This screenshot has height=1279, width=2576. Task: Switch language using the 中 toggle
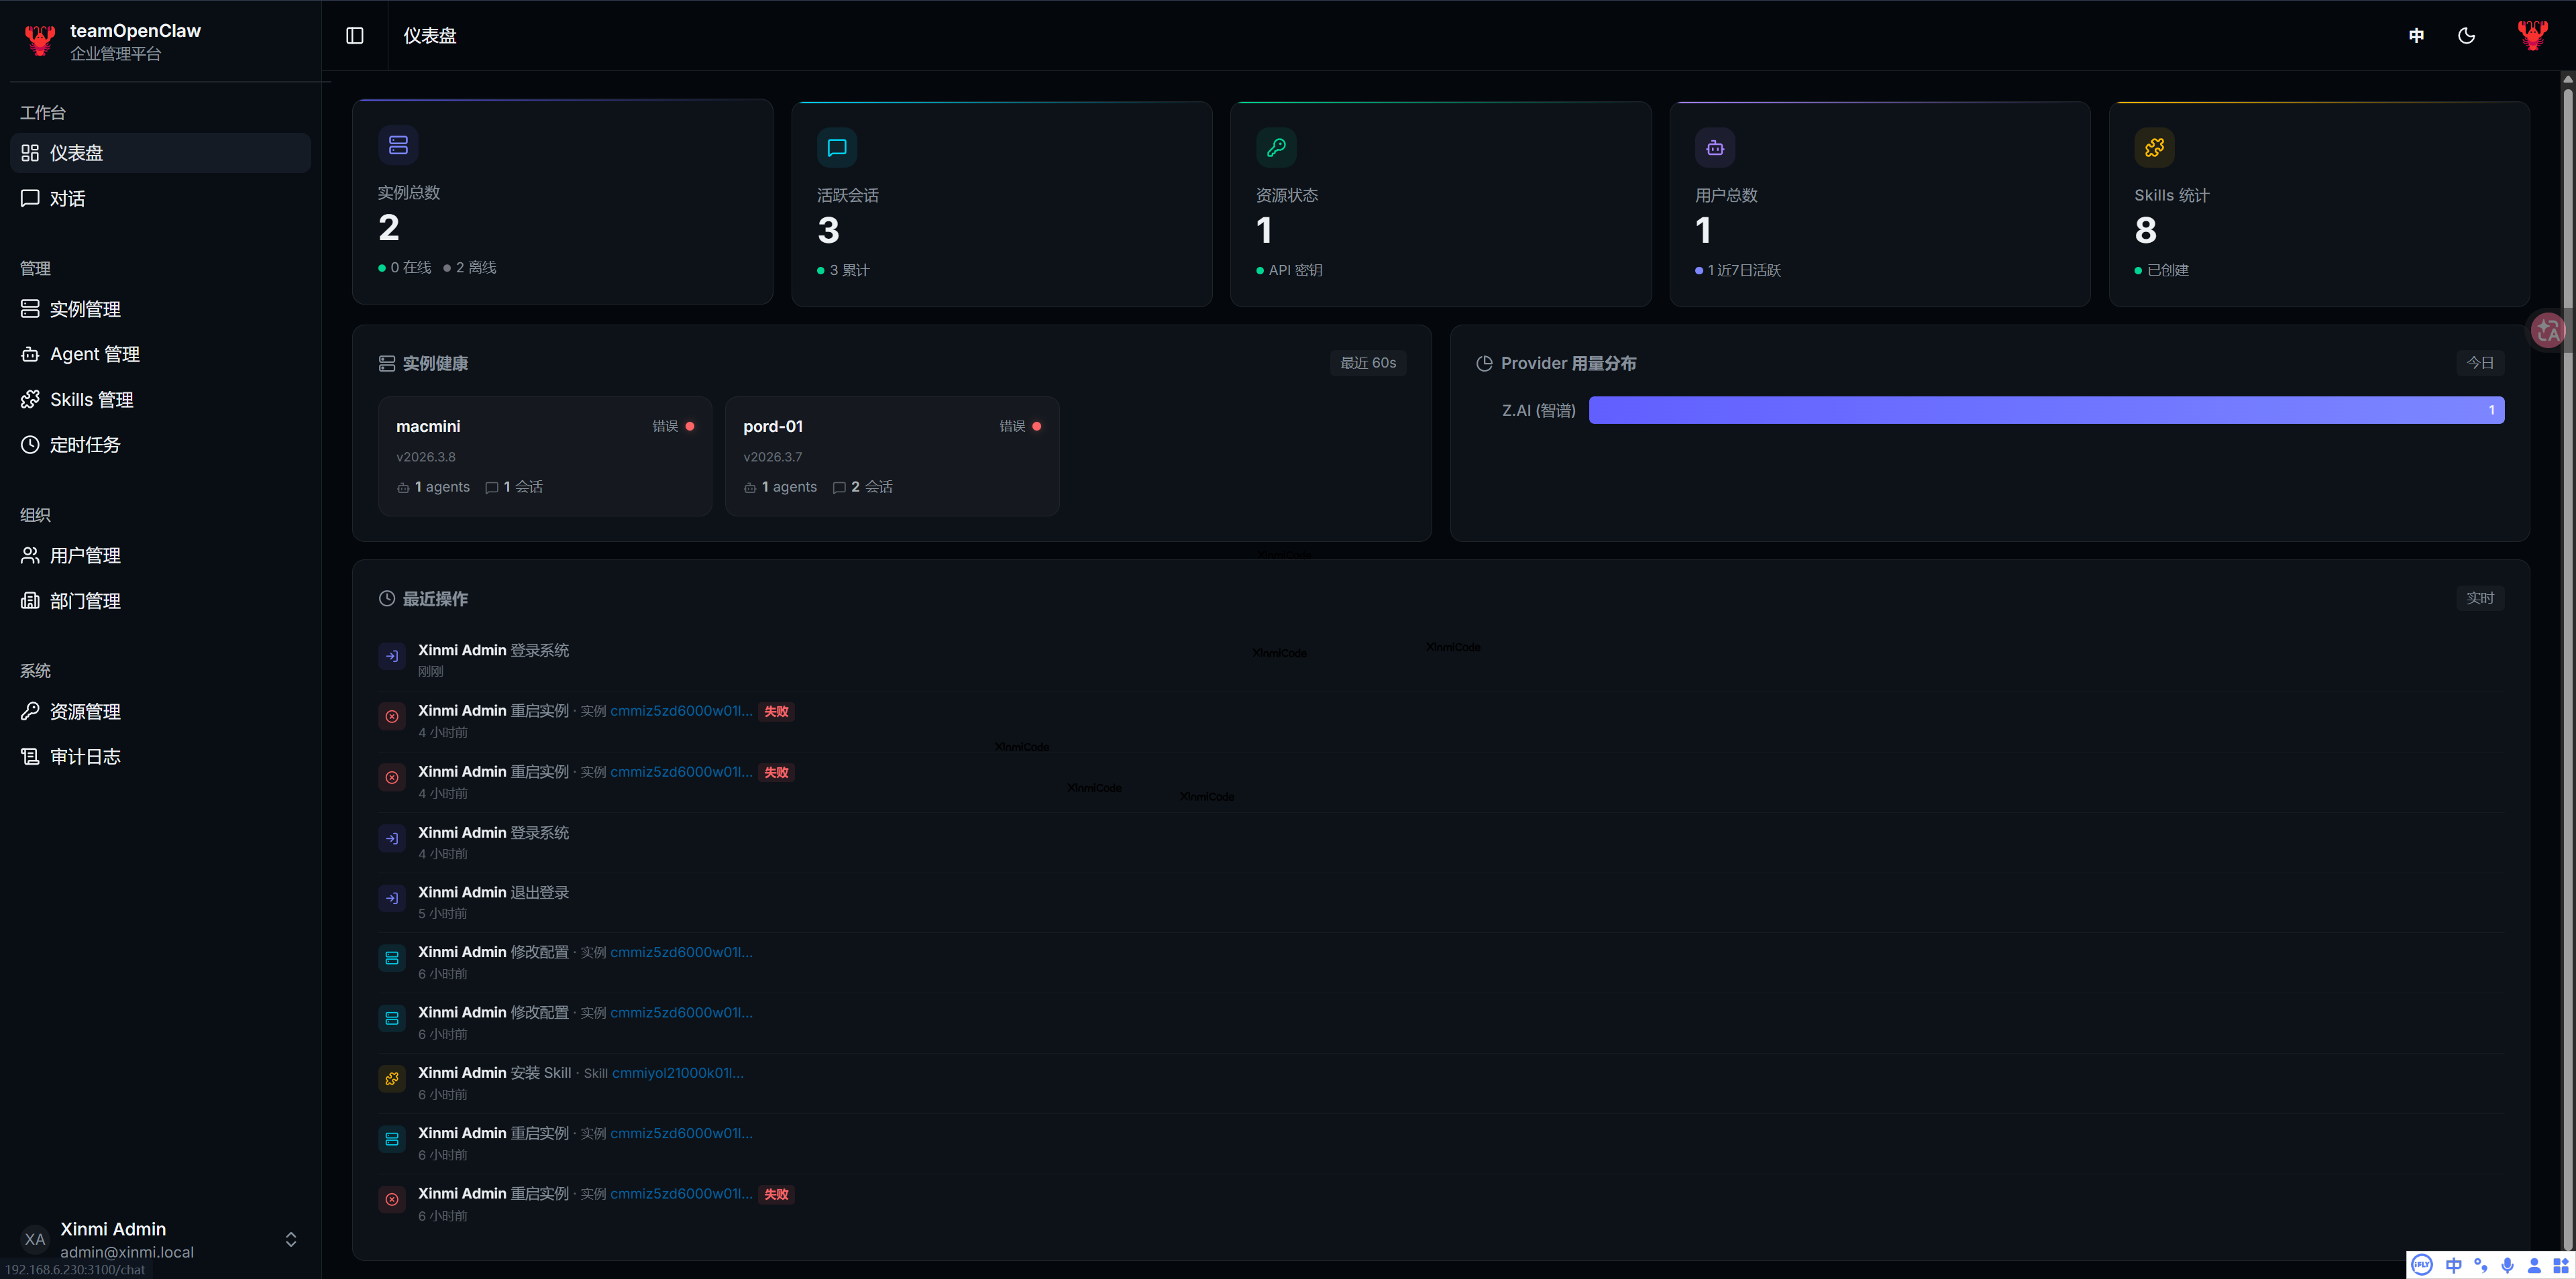pyautogui.click(x=2416, y=35)
